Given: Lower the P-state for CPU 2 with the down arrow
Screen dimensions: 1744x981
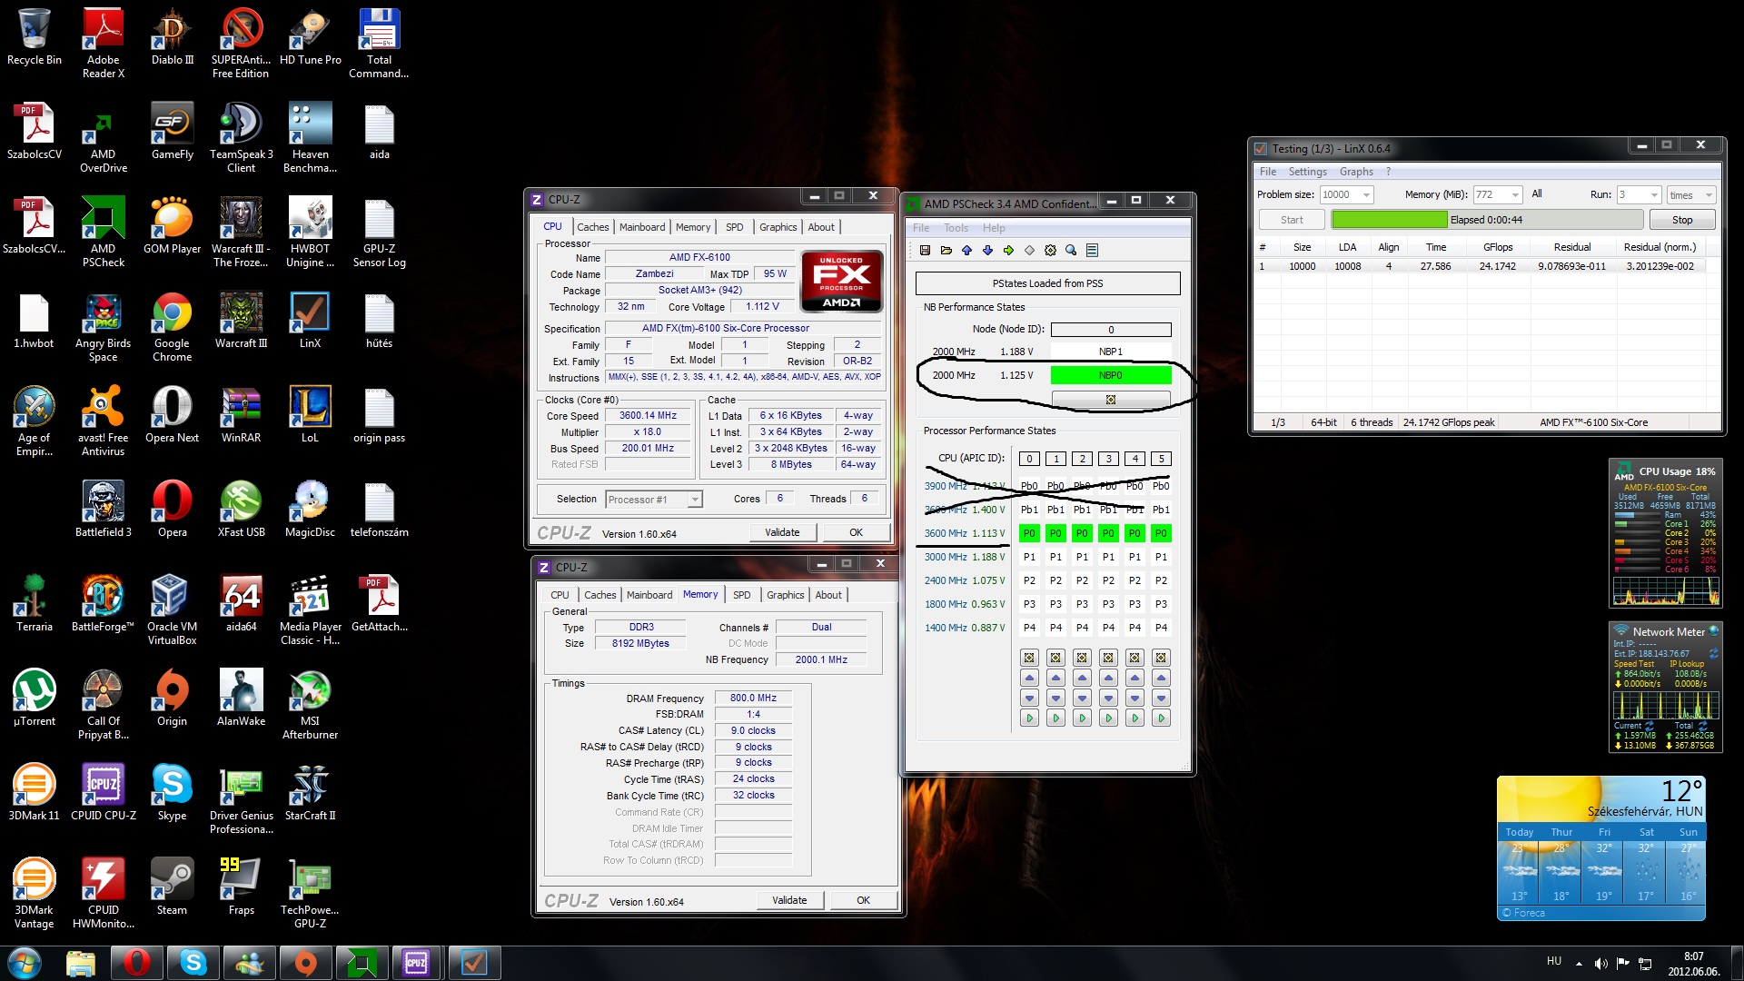Looking at the screenshot, I should (x=1082, y=698).
